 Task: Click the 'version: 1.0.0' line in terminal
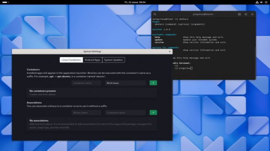coord(161,29)
